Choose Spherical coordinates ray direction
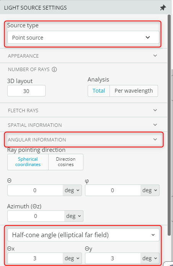Screen dimensions: 173x266 click(x=28, y=162)
